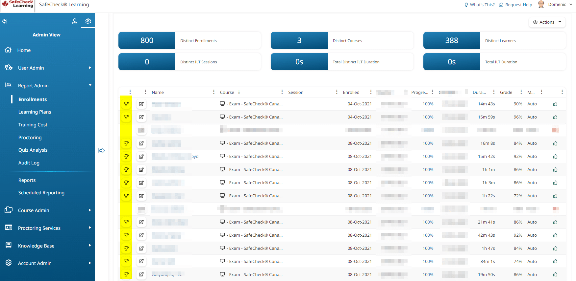Click the Knowledge Base book icon
Viewport: 576px width, 281px height.
coord(9,245)
